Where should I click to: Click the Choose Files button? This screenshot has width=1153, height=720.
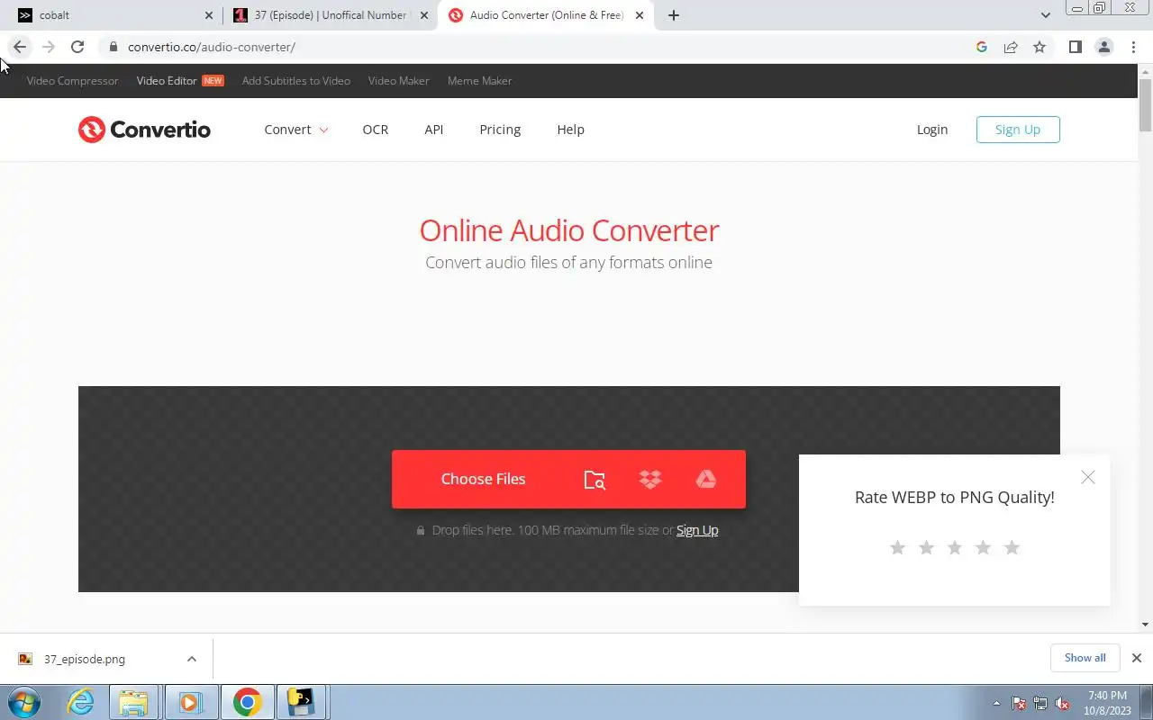tap(483, 479)
